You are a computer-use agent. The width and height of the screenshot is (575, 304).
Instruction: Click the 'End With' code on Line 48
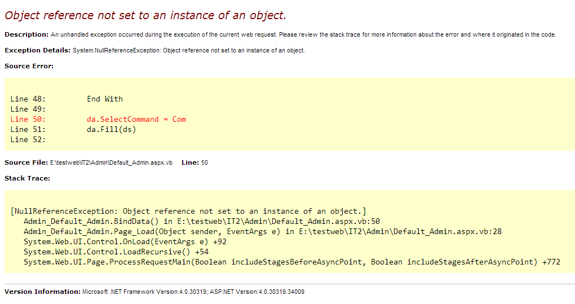pyautogui.click(x=105, y=99)
